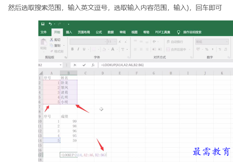Screen dimensions: 233x162
Task: Open the Name Box dropdown arrow
Action: pyautogui.click(x=60, y=65)
